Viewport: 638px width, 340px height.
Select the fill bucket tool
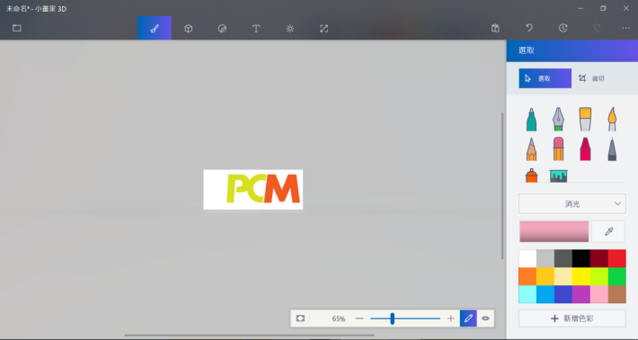[558, 175]
